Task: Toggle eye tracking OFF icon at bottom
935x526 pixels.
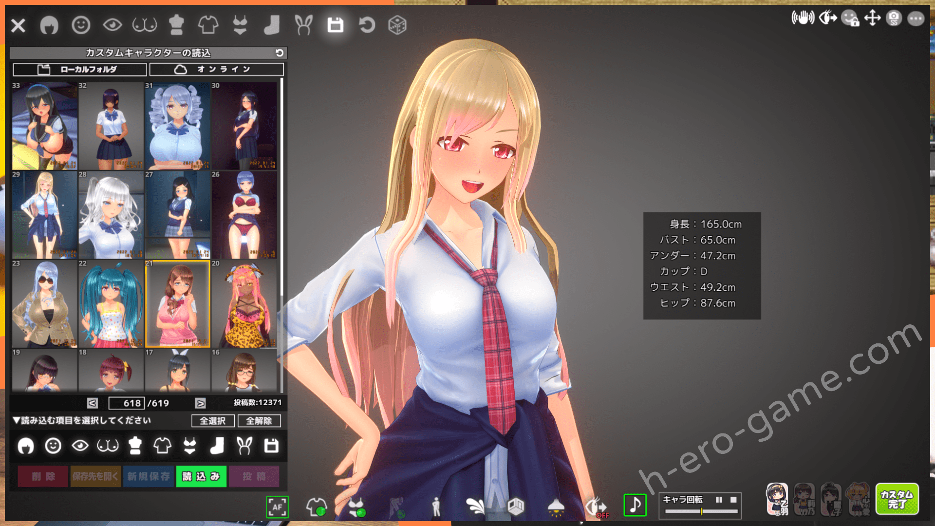Action: click(596, 507)
